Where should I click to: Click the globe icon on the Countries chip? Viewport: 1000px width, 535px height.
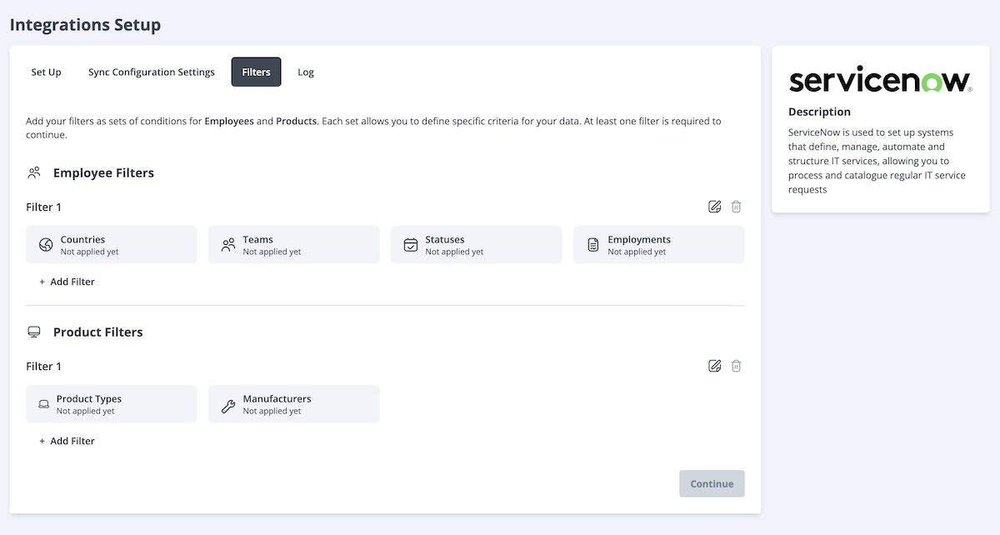click(x=47, y=244)
